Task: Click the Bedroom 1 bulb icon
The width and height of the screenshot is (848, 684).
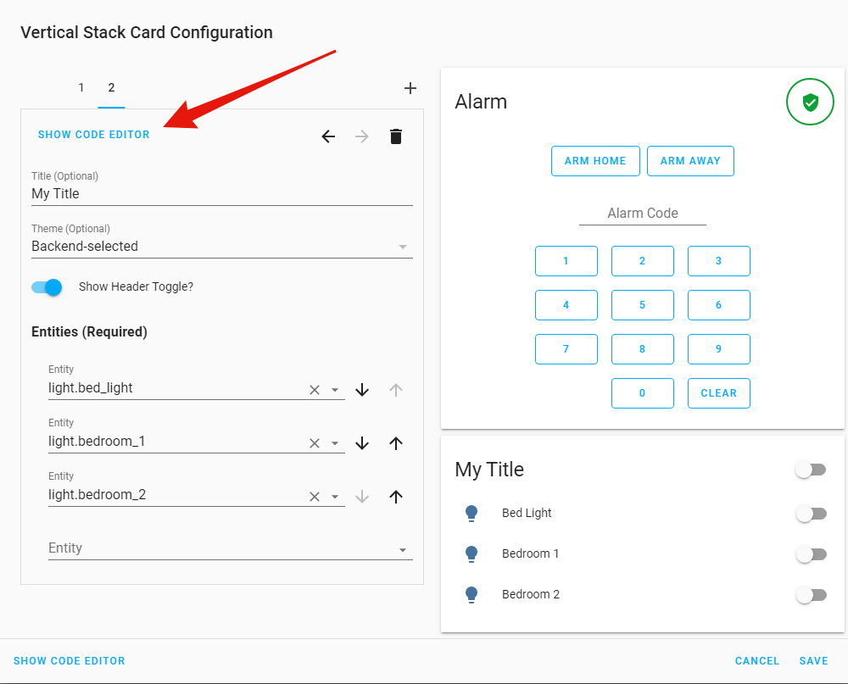Action: 471,553
